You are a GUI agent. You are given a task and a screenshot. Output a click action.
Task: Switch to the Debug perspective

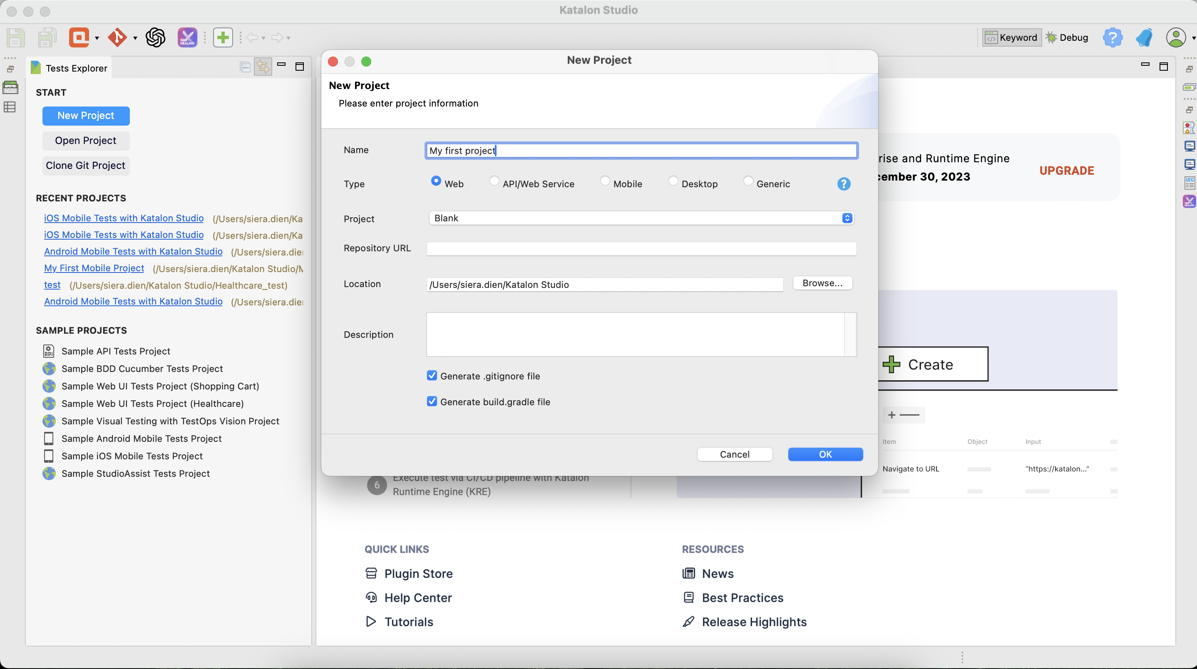(1067, 37)
